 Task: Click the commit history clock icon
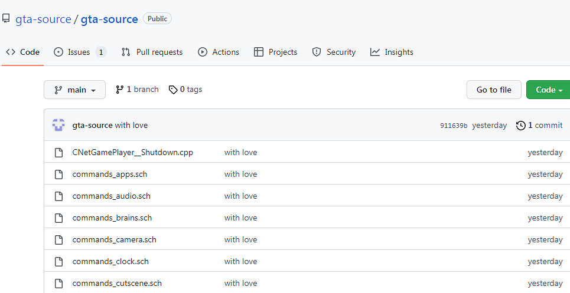point(520,125)
